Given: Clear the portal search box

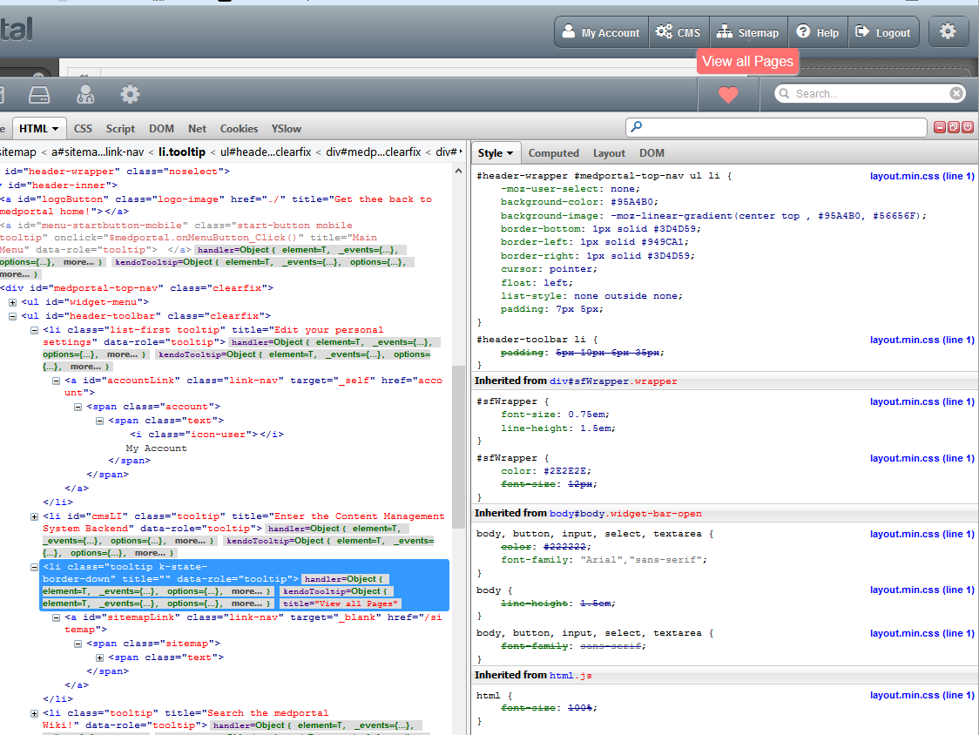Looking at the screenshot, I should [x=956, y=93].
